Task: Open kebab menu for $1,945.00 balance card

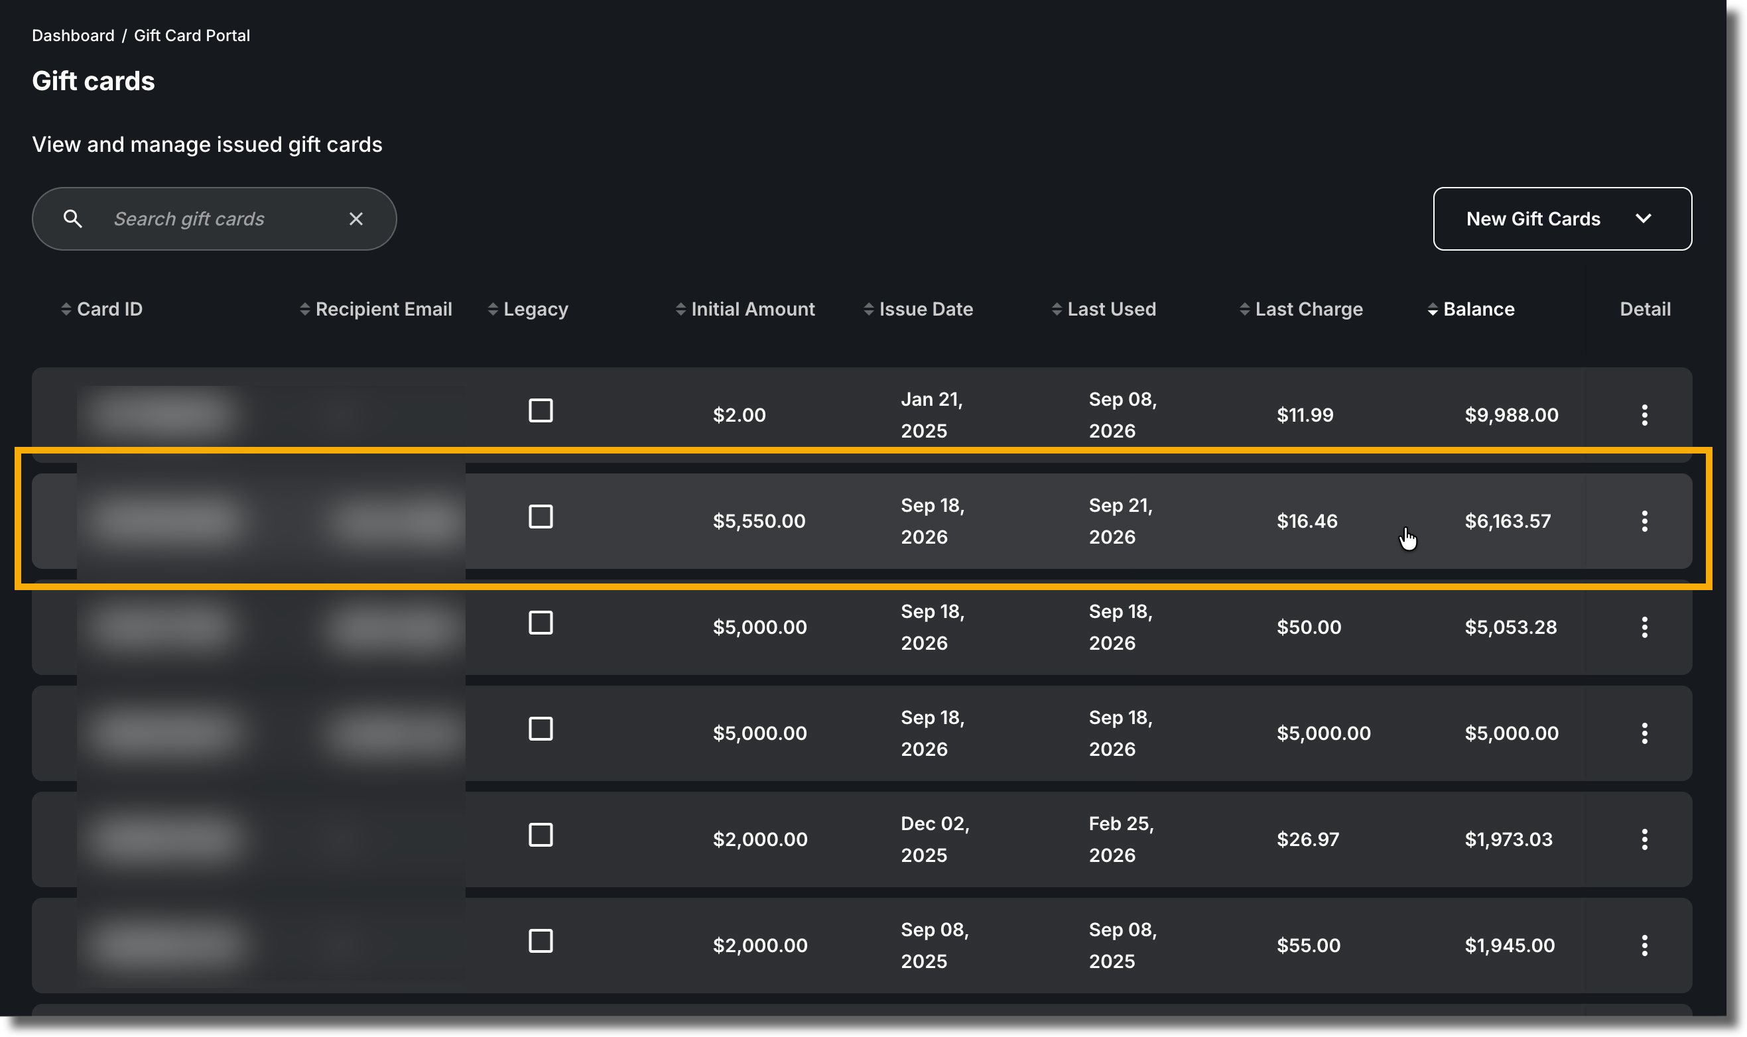Action: [1644, 945]
